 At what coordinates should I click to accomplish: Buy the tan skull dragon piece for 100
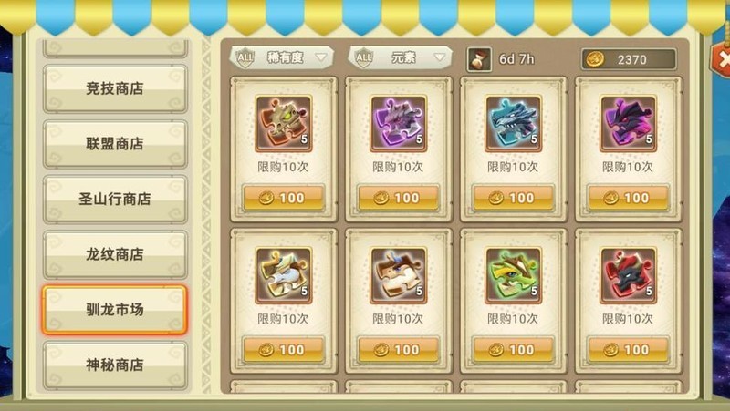tap(284, 198)
